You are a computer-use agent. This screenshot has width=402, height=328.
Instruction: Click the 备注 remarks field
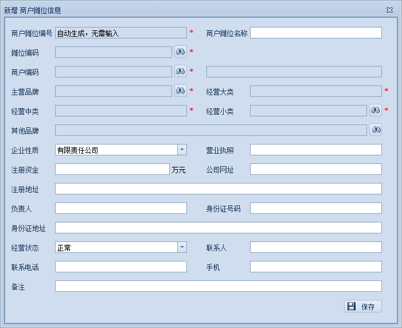coord(218,286)
